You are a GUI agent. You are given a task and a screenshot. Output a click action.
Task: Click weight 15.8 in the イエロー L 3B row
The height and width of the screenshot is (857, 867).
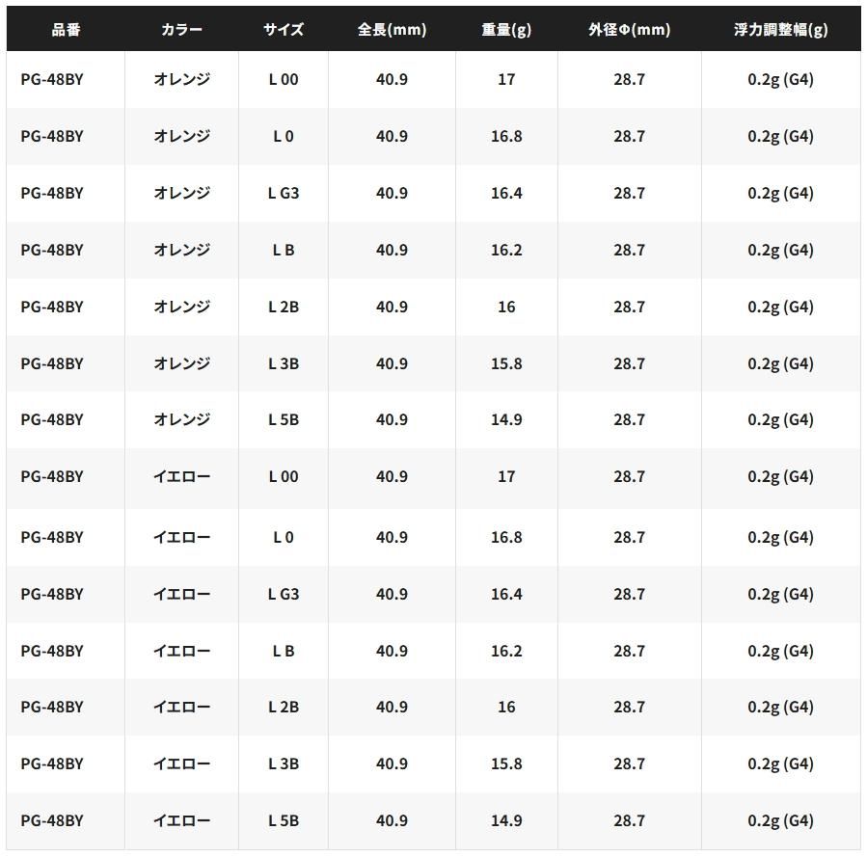pyautogui.click(x=506, y=763)
